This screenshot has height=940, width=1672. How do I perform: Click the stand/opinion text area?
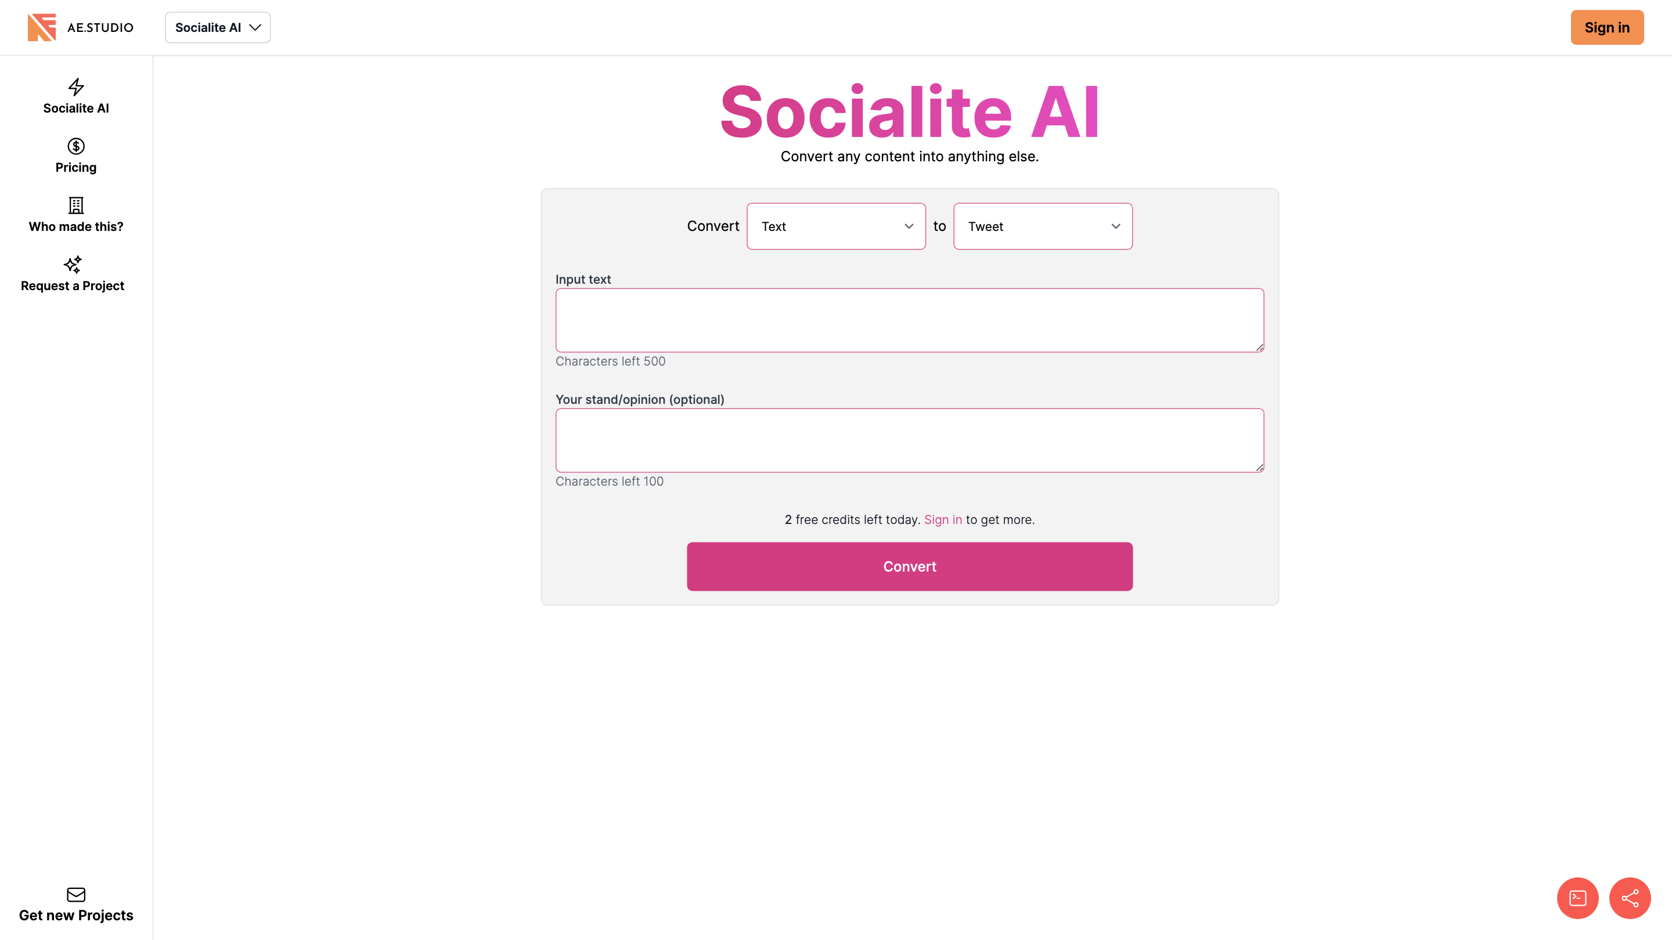909,440
